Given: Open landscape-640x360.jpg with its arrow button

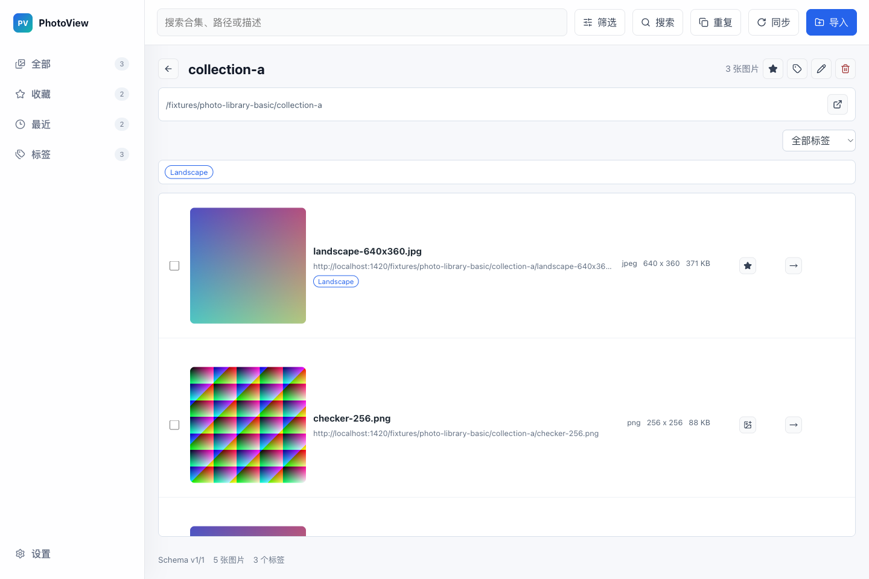Looking at the screenshot, I should 794,265.
